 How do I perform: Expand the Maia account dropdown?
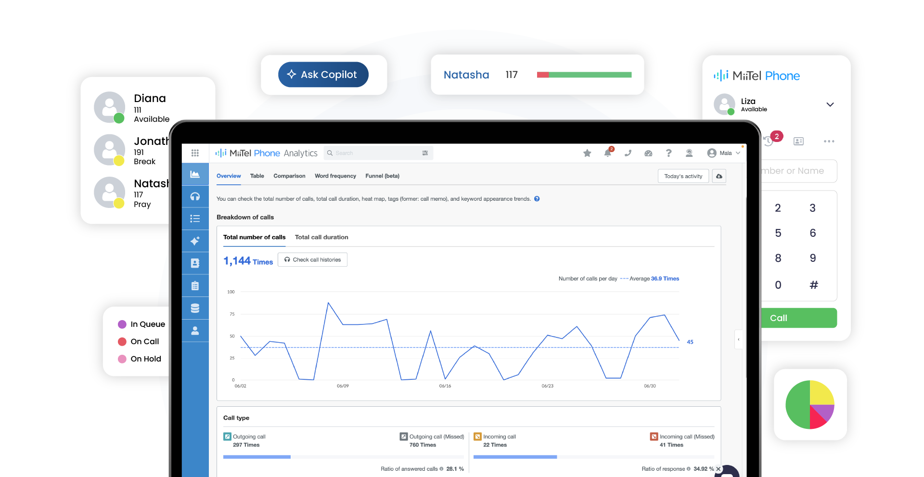[x=724, y=153]
